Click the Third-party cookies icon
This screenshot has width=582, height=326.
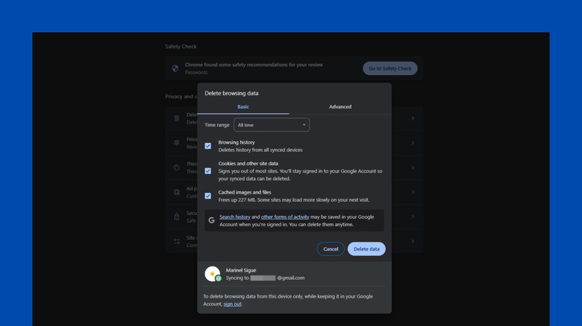[x=177, y=167]
